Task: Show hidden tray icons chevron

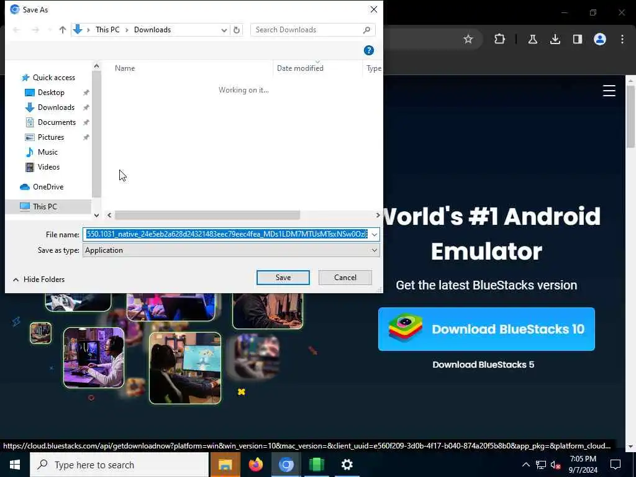Action: (x=525, y=465)
